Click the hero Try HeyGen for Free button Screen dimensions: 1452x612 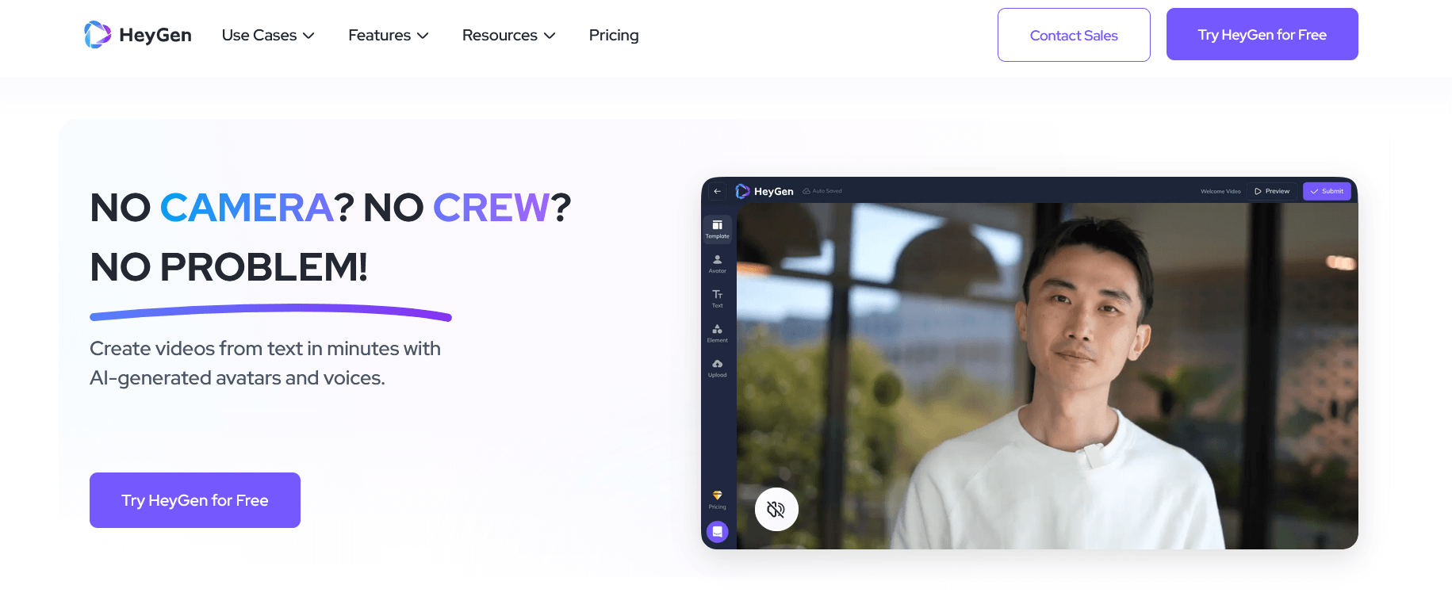coord(195,500)
